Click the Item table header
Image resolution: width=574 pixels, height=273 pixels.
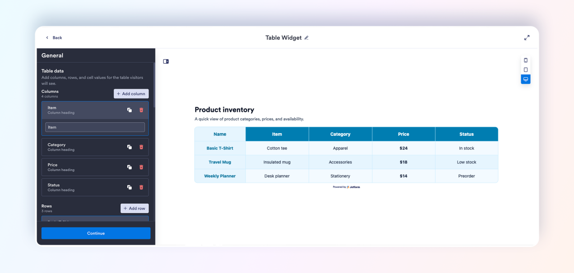point(277,134)
